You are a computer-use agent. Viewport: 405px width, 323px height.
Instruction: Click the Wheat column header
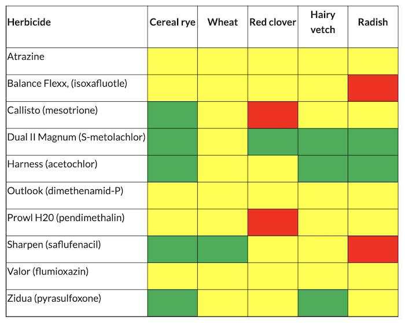point(223,23)
